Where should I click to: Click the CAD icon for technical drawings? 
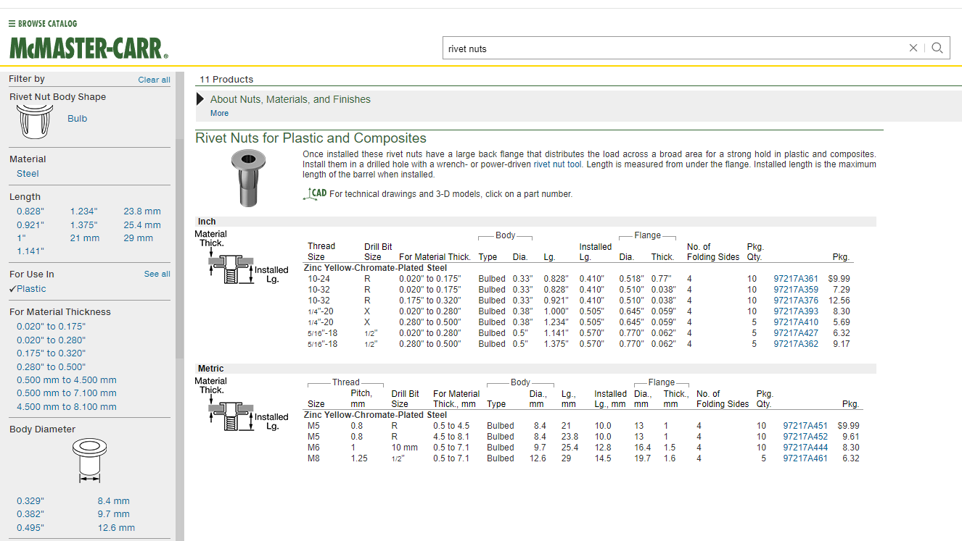click(x=315, y=194)
